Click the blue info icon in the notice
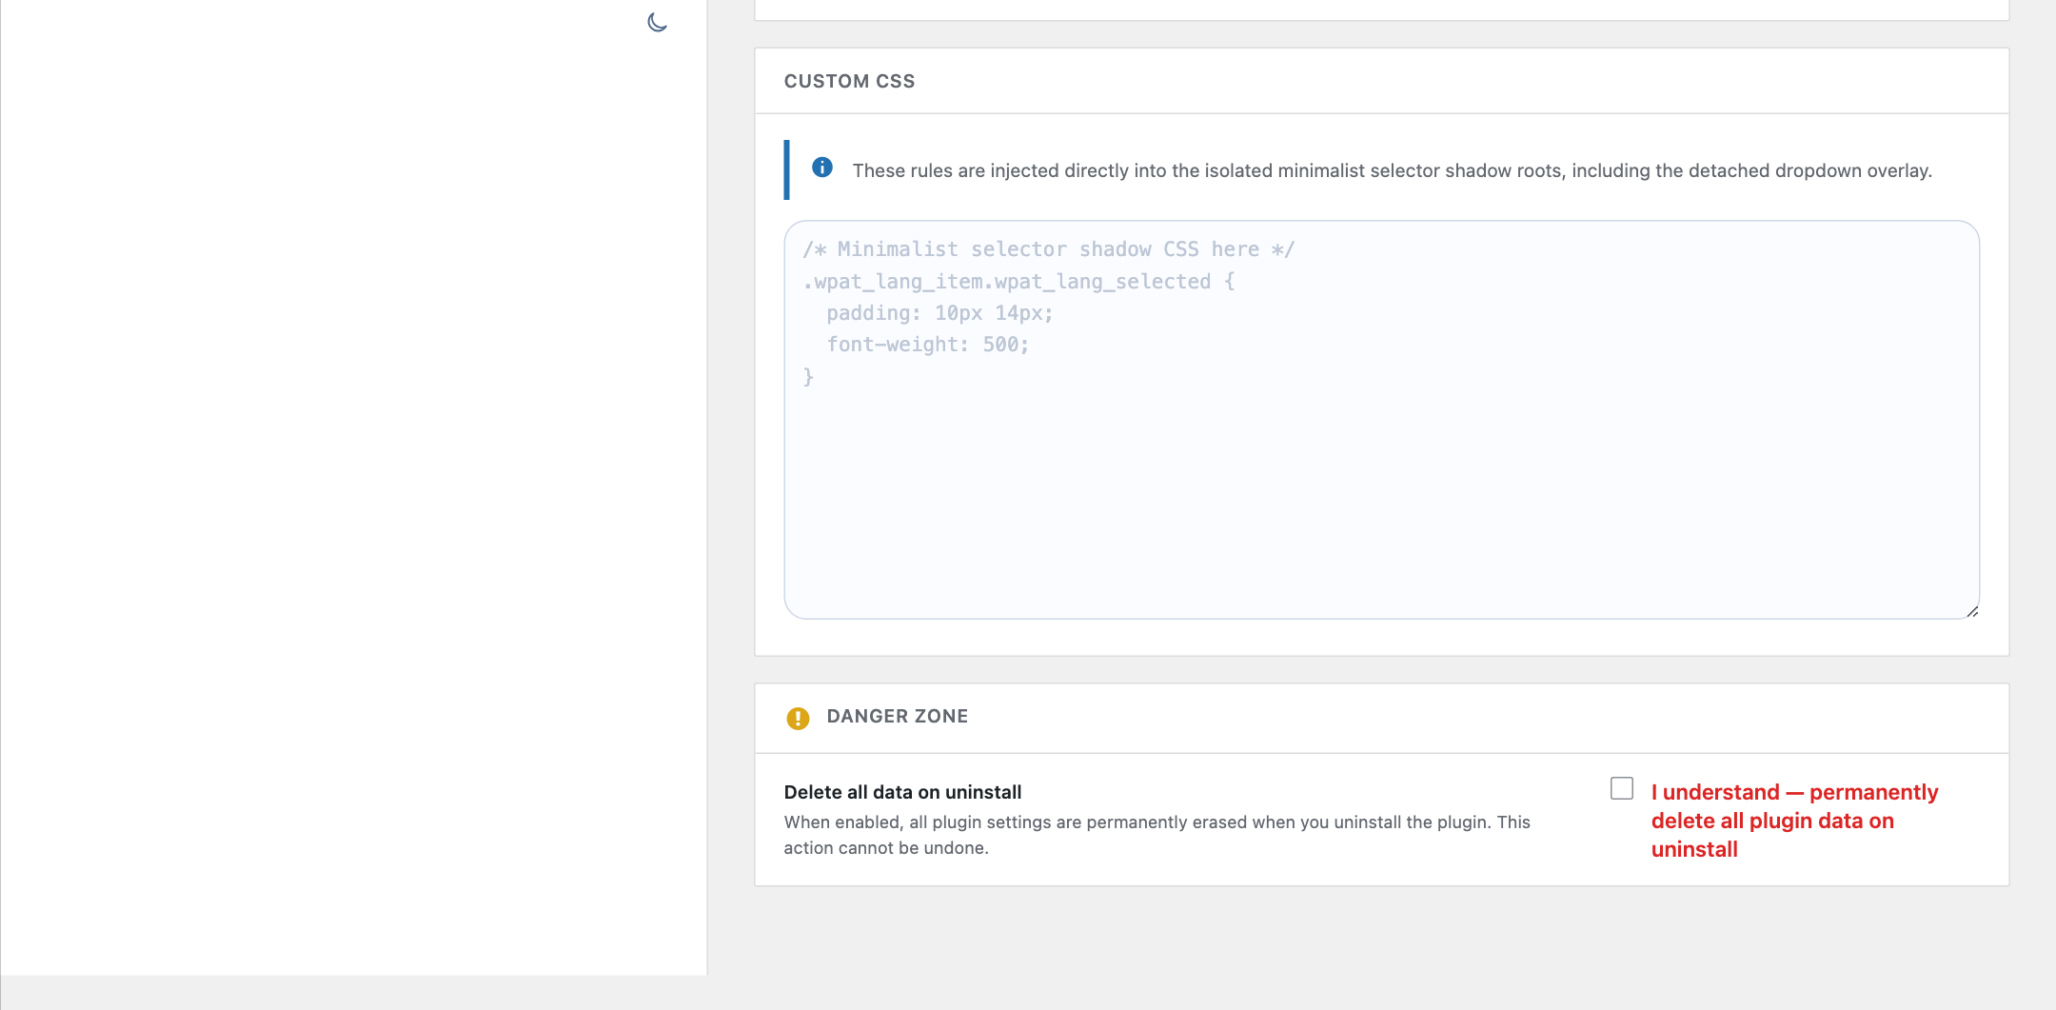 tap(822, 168)
